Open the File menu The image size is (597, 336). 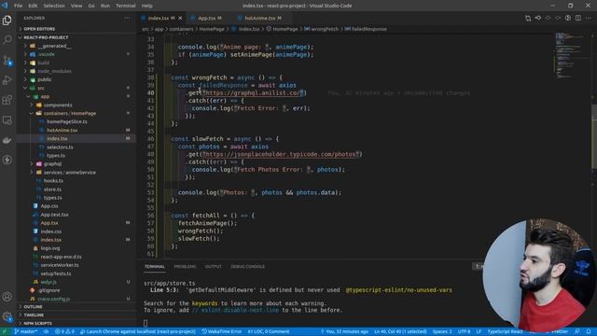coord(18,6)
